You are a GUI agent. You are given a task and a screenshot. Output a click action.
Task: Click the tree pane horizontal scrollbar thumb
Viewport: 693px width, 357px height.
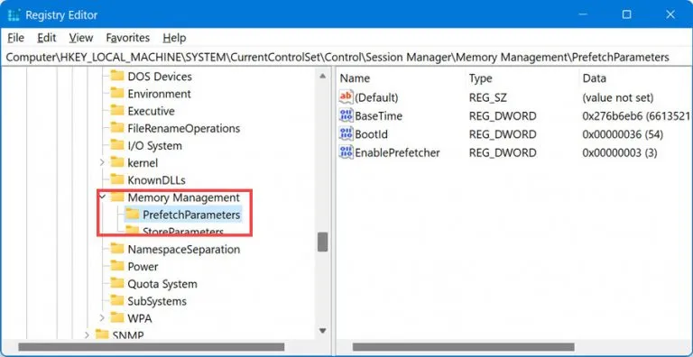pos(152,347)
